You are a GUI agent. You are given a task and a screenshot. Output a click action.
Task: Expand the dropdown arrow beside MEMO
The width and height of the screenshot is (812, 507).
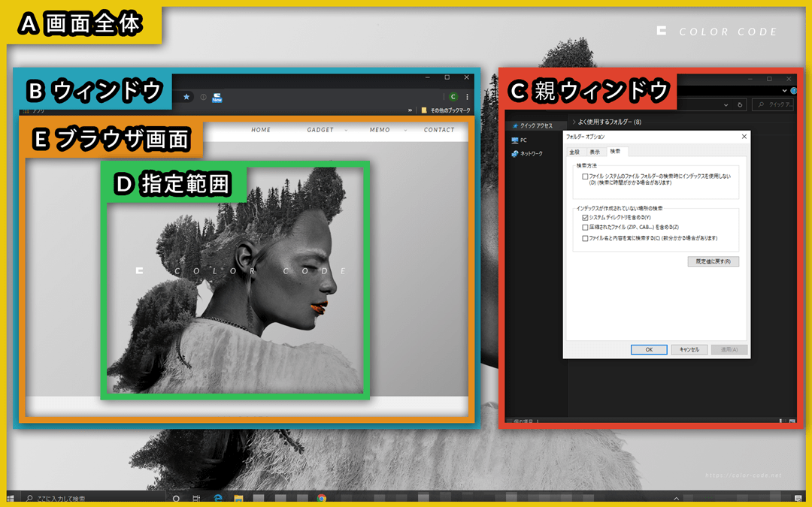[x=405, y=131]
